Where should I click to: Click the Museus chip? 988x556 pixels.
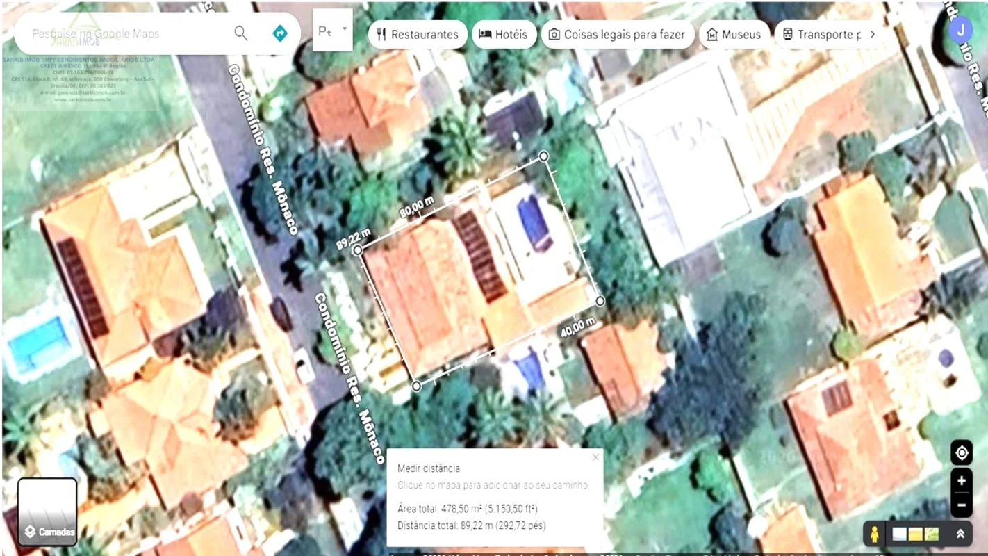tap(734, 34)
